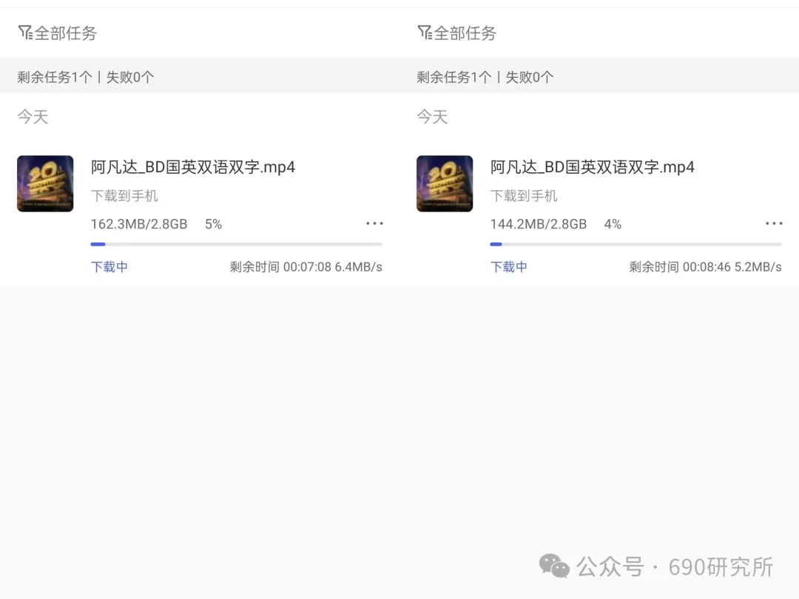
Task: Click 下载到手机 label under the 5% download
Action: point(124,196)
